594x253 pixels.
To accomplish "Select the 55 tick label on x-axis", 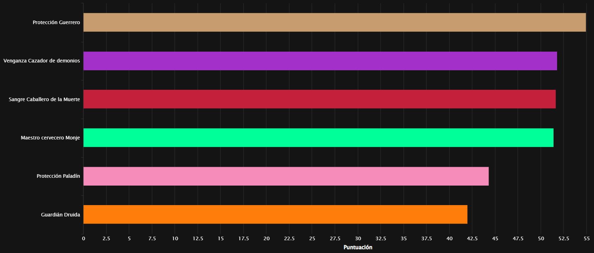I will click(x=587, y=238).
